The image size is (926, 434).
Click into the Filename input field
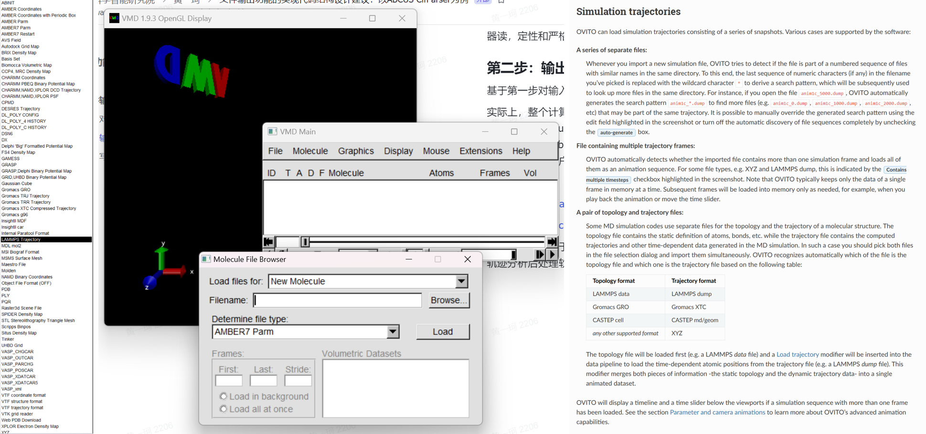(337, 300)
